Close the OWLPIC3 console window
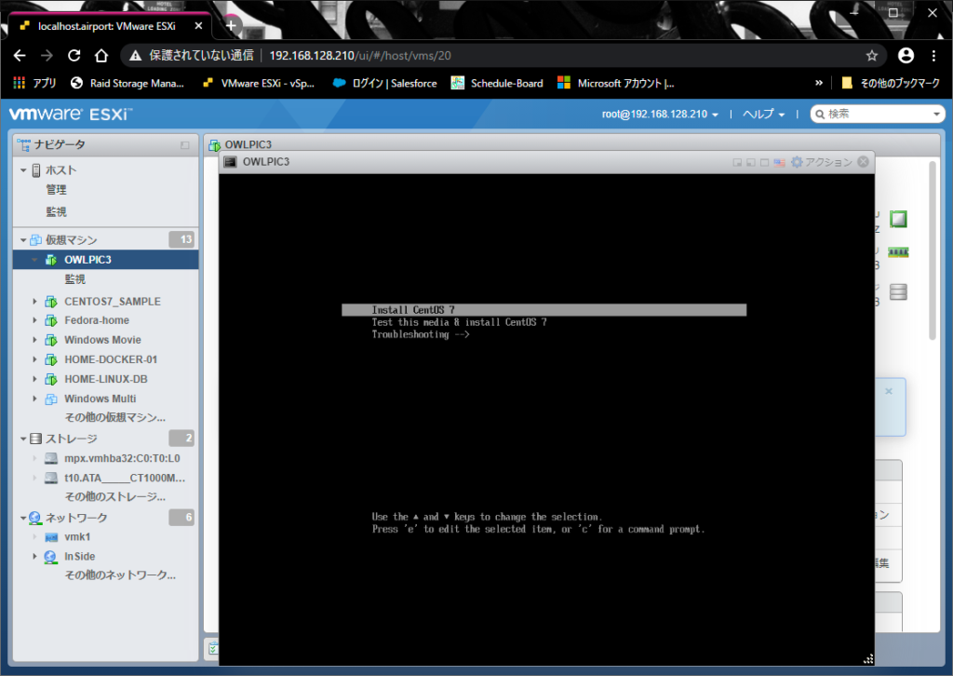Image resolution: width=953 pixels, height=676 pixels. [863, 162]
